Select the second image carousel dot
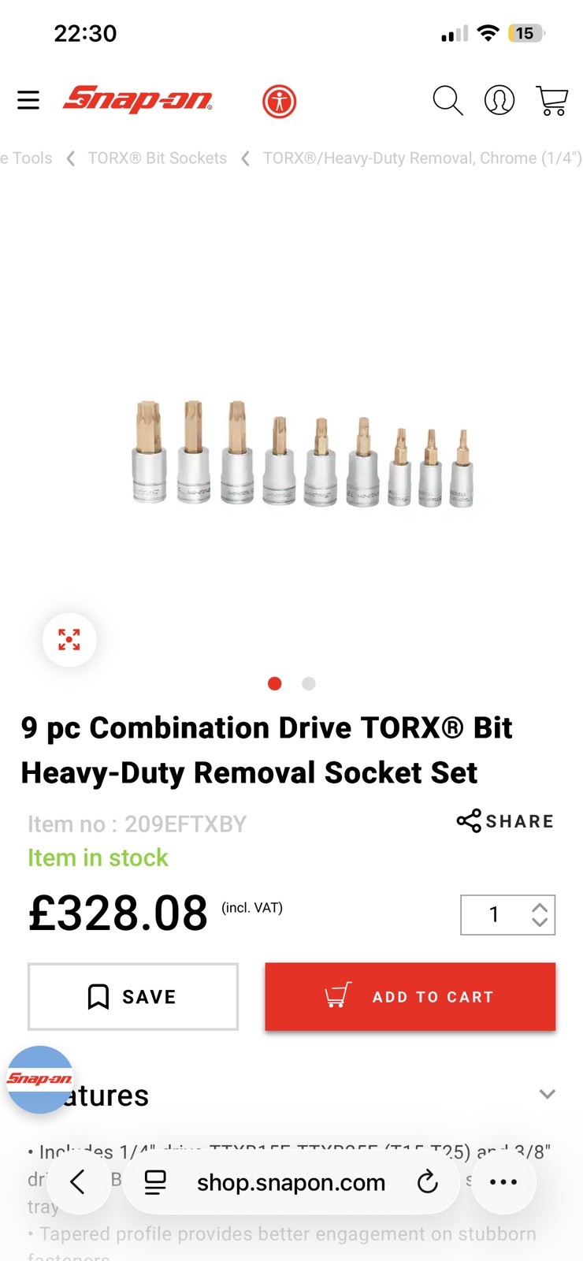The width and height of the screenshot is (583, 1261). pos(309,683)
